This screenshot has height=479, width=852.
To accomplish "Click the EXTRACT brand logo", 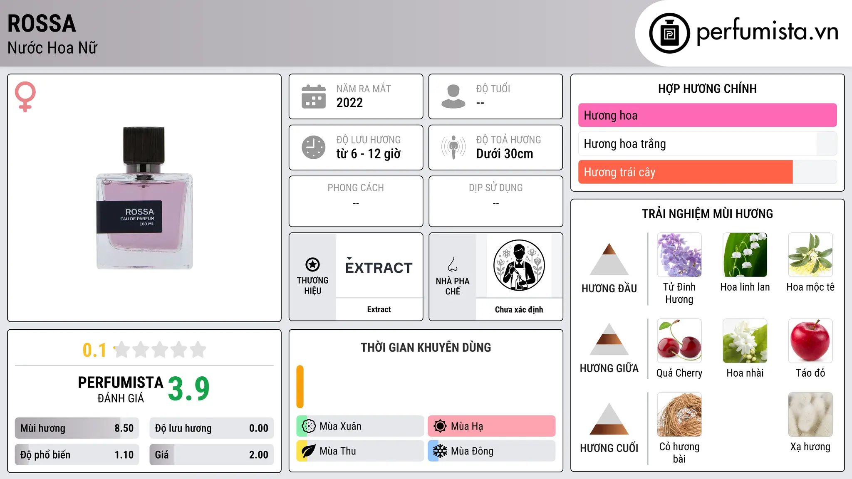I will pos(379,267).
